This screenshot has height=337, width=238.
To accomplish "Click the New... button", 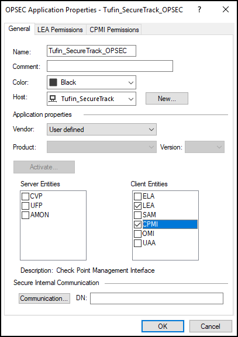I will click(x=167, y=99).
